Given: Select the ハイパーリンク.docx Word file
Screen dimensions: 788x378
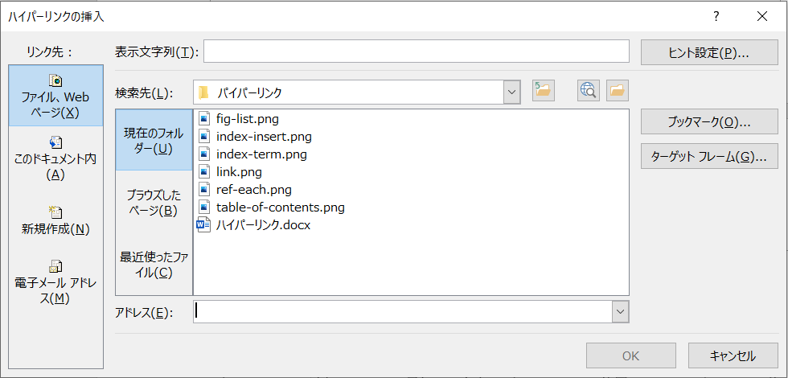Looking at the screenshot, I should pos(263,225).
